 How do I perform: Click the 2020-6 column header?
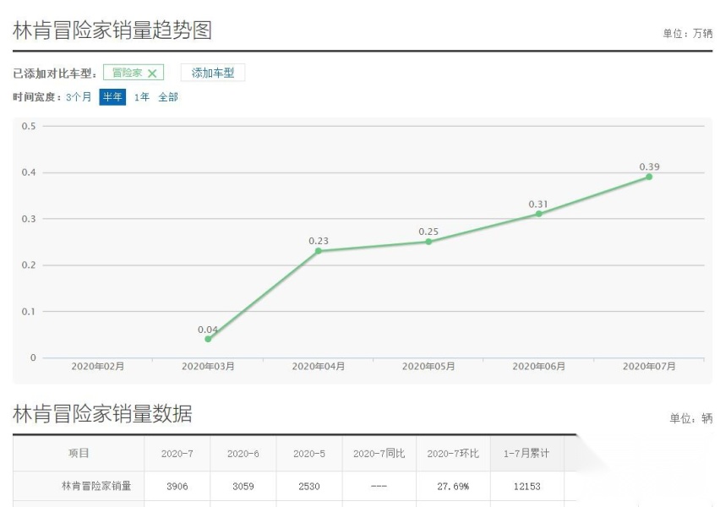click(x=243, y=454)
